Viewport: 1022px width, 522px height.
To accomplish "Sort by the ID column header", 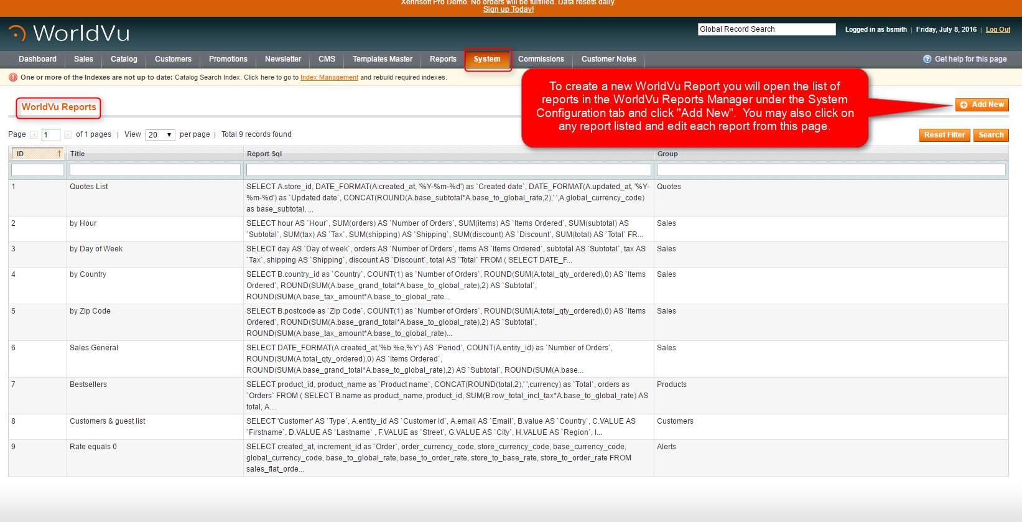I will pyautogui.click(x=37, y=154).
